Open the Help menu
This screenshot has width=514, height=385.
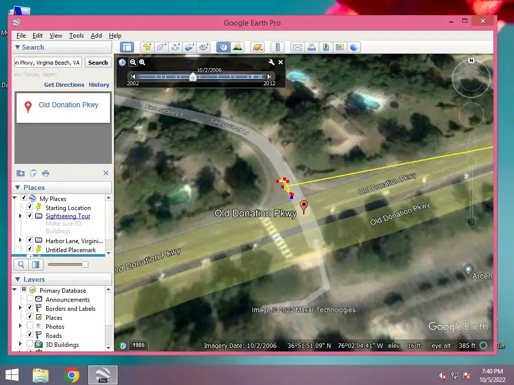pos(115,36)
